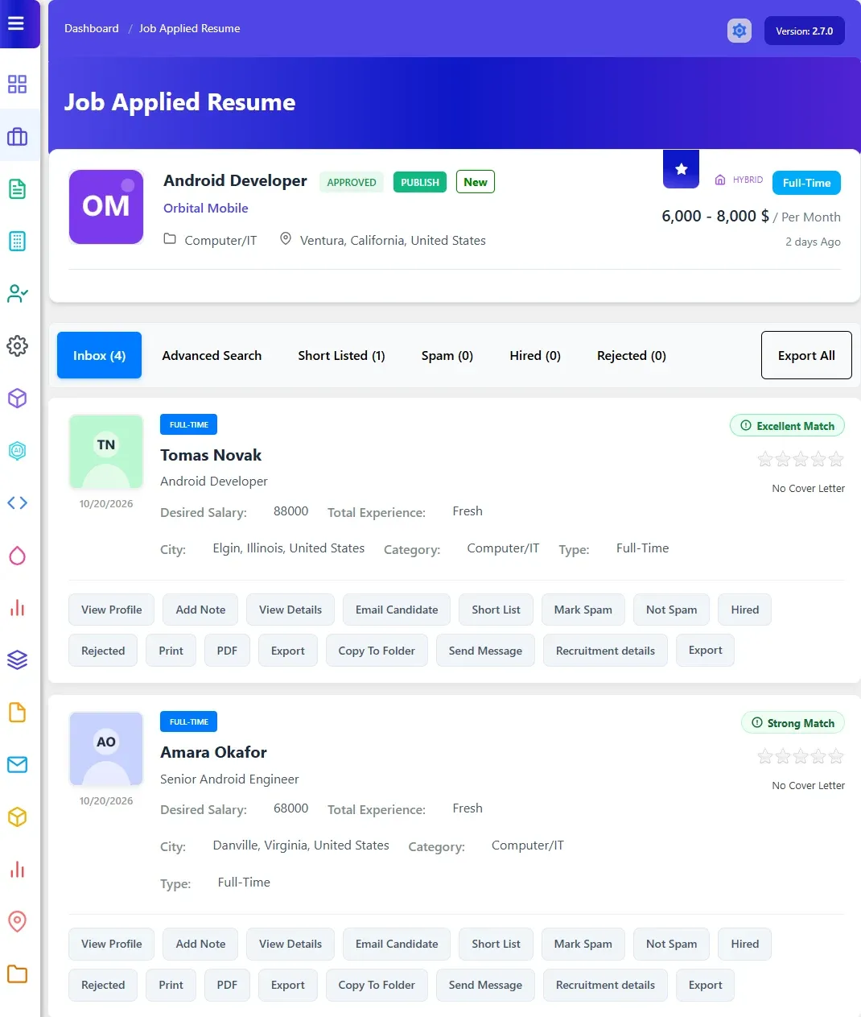Open the envelope mail icon in sidebar
861x1017 pixels.
click(17, 765)
